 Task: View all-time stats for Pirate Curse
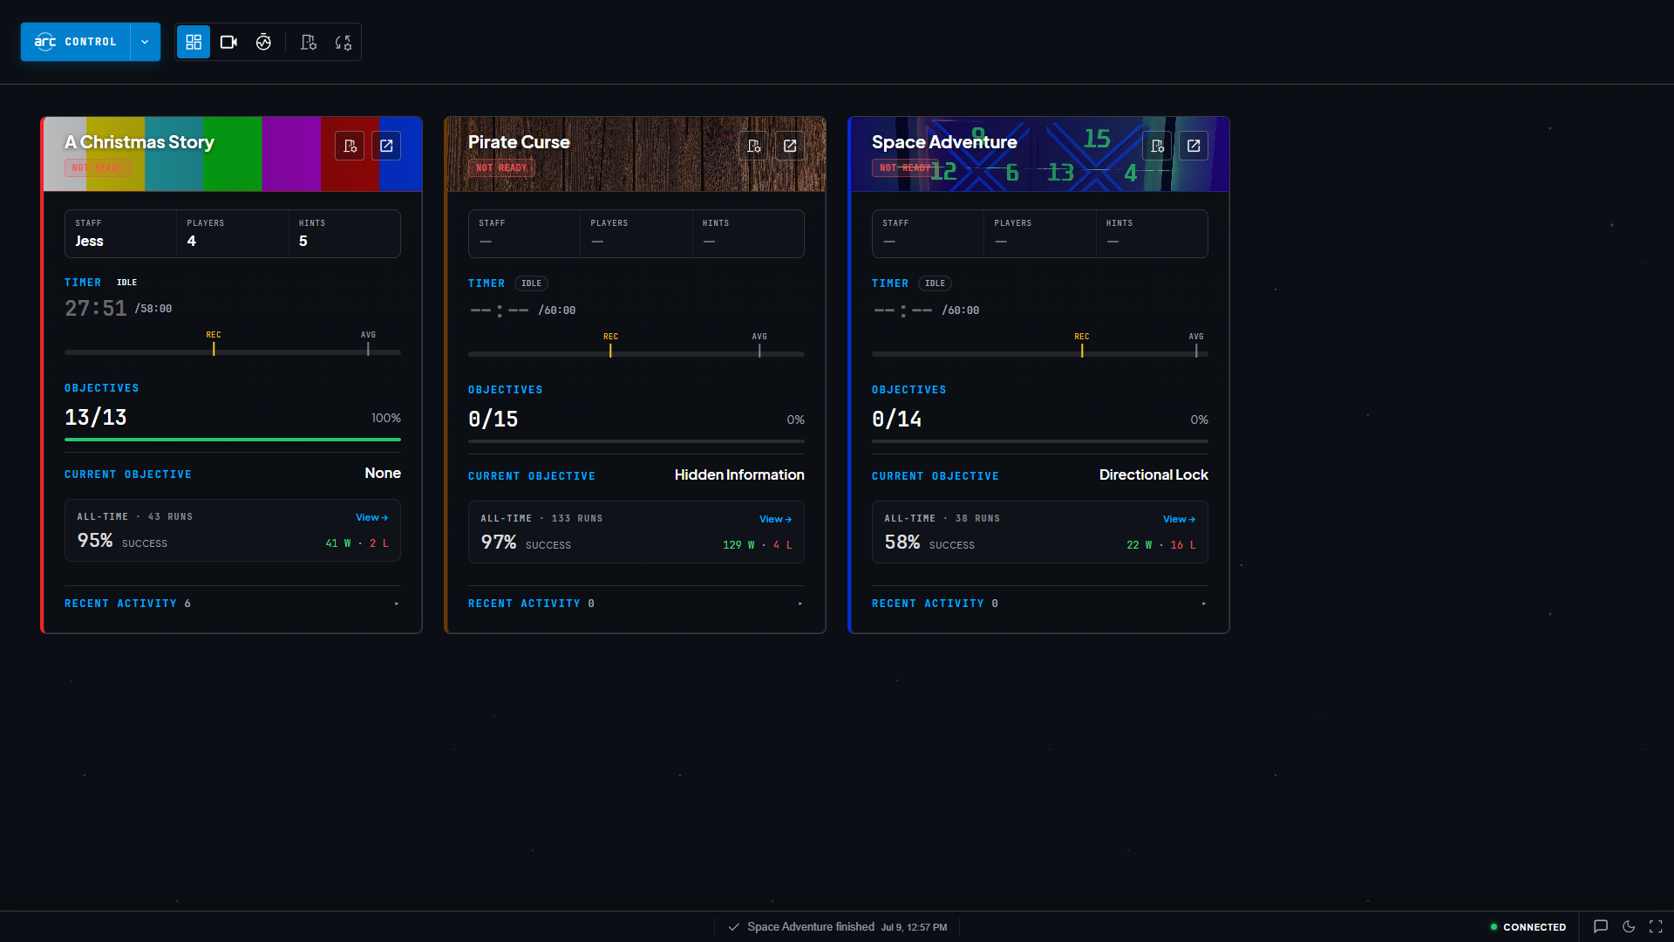coord(775,519)
